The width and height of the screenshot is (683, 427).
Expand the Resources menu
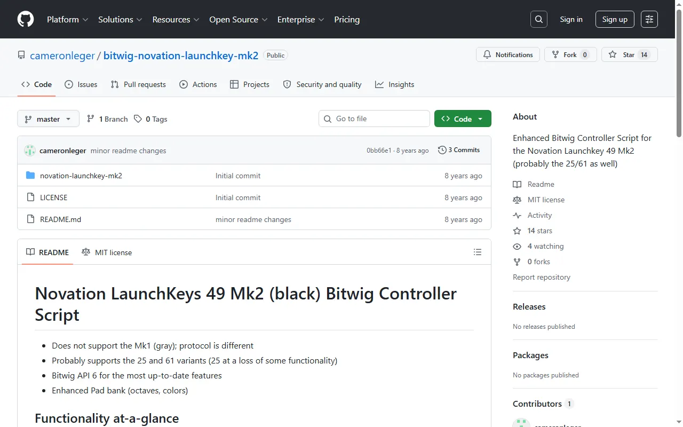pos(176,19)
